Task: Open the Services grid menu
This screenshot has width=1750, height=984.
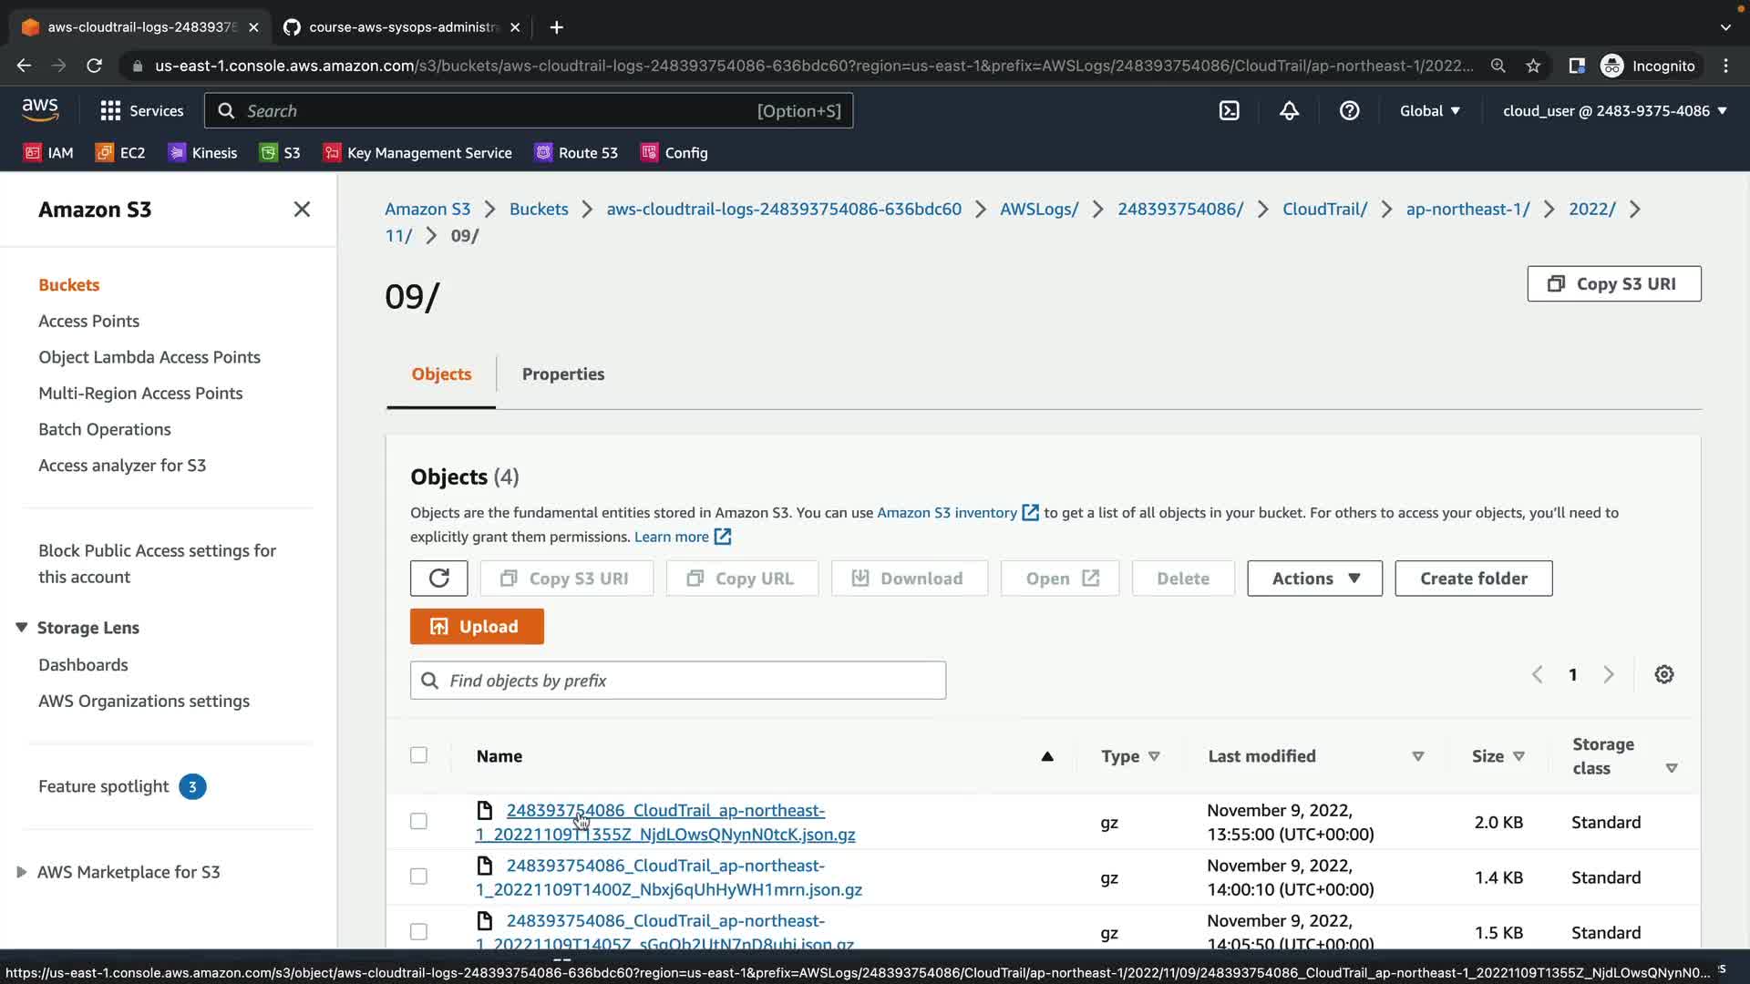Action: 141,111
